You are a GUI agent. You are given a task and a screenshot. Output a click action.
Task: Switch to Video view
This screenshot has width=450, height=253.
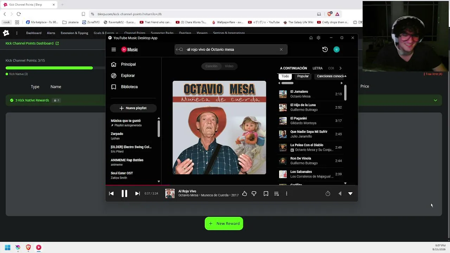tap(229, 66)
